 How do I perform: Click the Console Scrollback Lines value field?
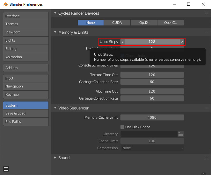pyautogui.click(x=152, y=66)
